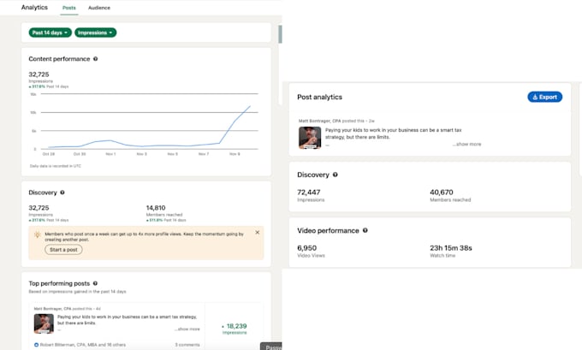Click Video performance info icon

point(365,230)
